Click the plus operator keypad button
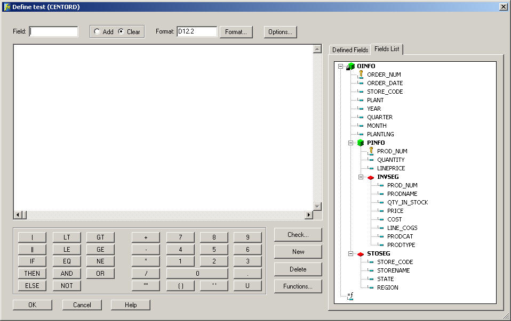The height and width of the screenshot is (321, 511). coord(146,237)
